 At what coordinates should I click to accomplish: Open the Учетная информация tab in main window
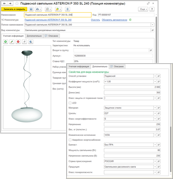click(x=13, y=36)
